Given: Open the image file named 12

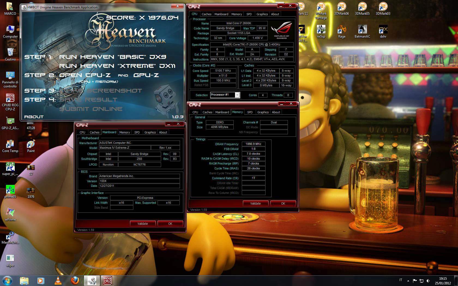Looking at the screenshot, I should click(31, 169).
